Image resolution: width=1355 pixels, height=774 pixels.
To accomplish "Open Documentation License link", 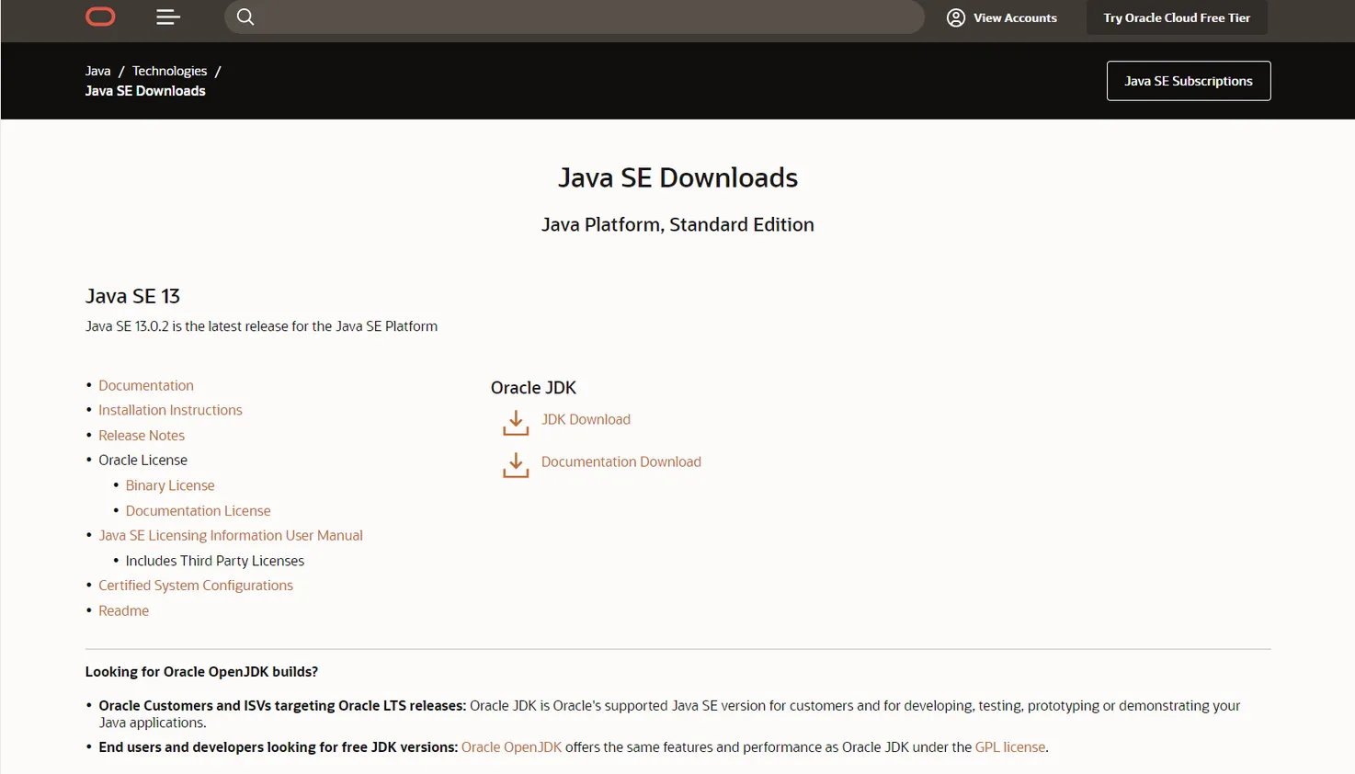I will pos(199,510).
